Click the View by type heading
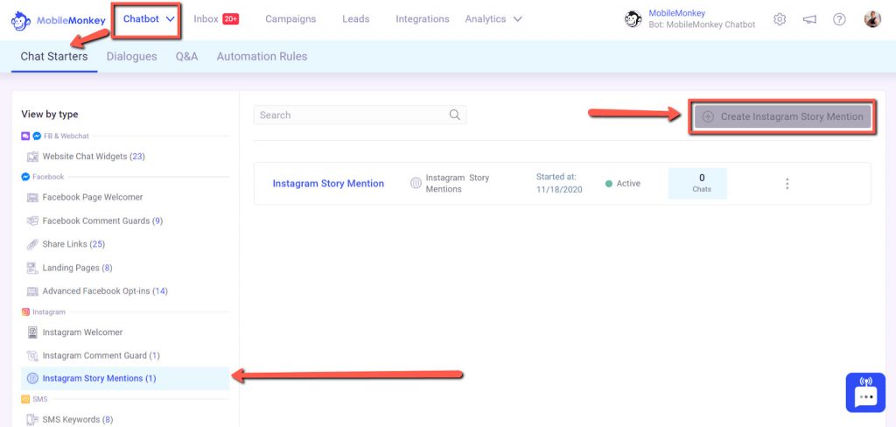 [x=50, y=115]
